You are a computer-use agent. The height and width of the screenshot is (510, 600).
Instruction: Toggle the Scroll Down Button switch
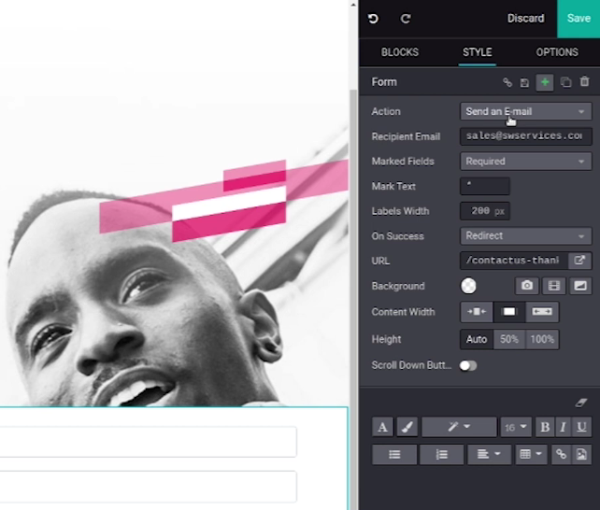point(468,366)
